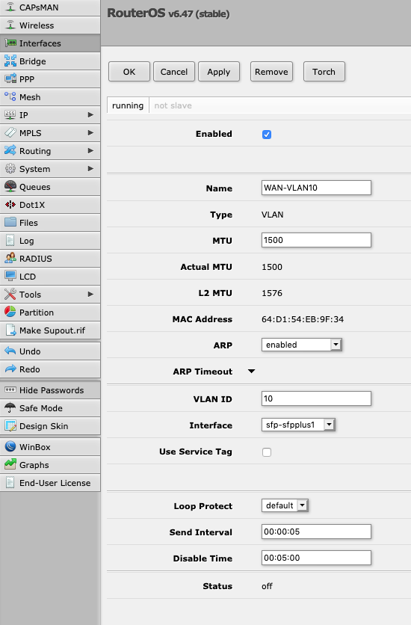The height and width of the screenshot is (625, 411).
Task: Click the Design Skin icon
Action: [10, 425]
